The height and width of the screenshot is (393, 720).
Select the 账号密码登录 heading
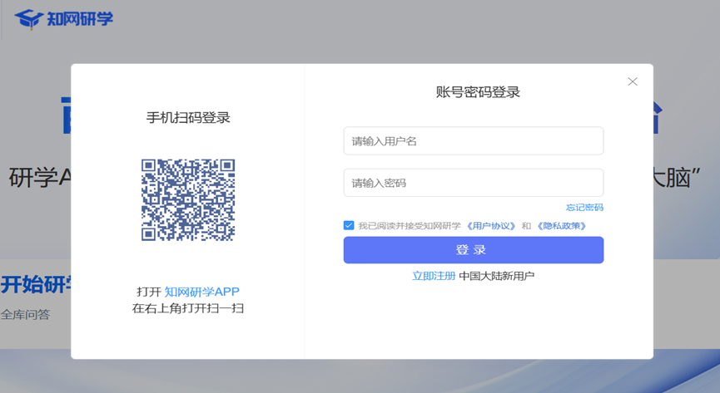pos(478,92)
